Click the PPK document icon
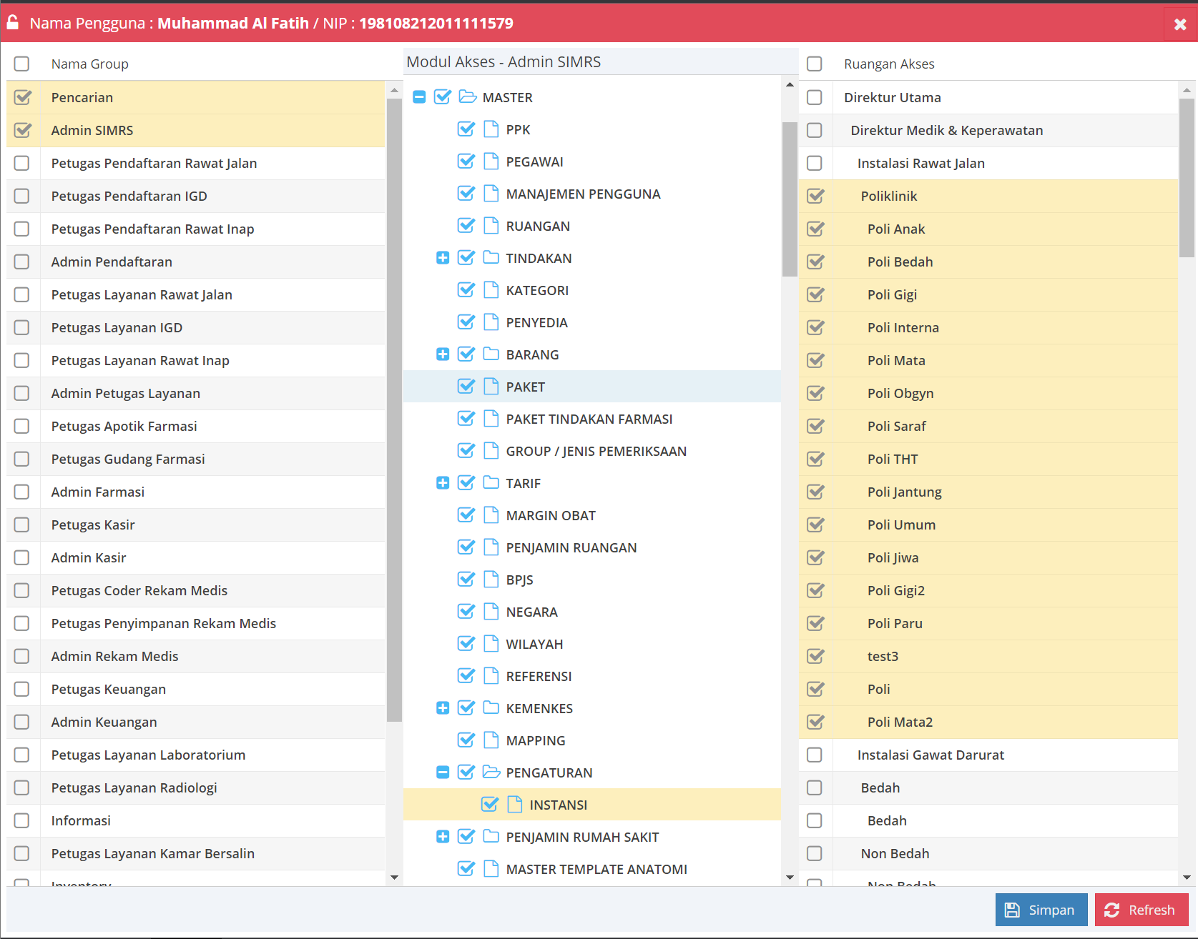Screen dimensions: 1198x939 (x=491, y=129)
